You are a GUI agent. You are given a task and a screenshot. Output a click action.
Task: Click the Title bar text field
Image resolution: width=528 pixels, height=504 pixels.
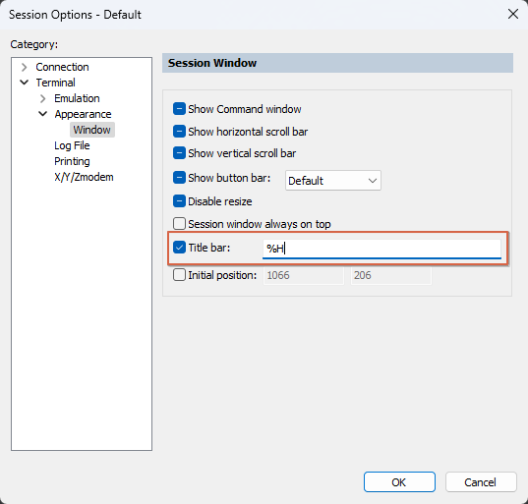(x=381, y=249)
